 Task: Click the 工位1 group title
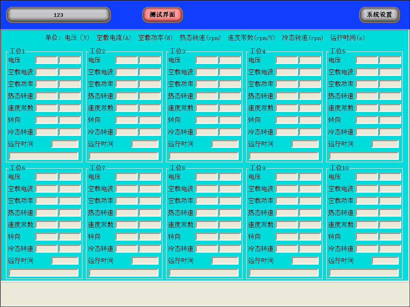point(17,51)
